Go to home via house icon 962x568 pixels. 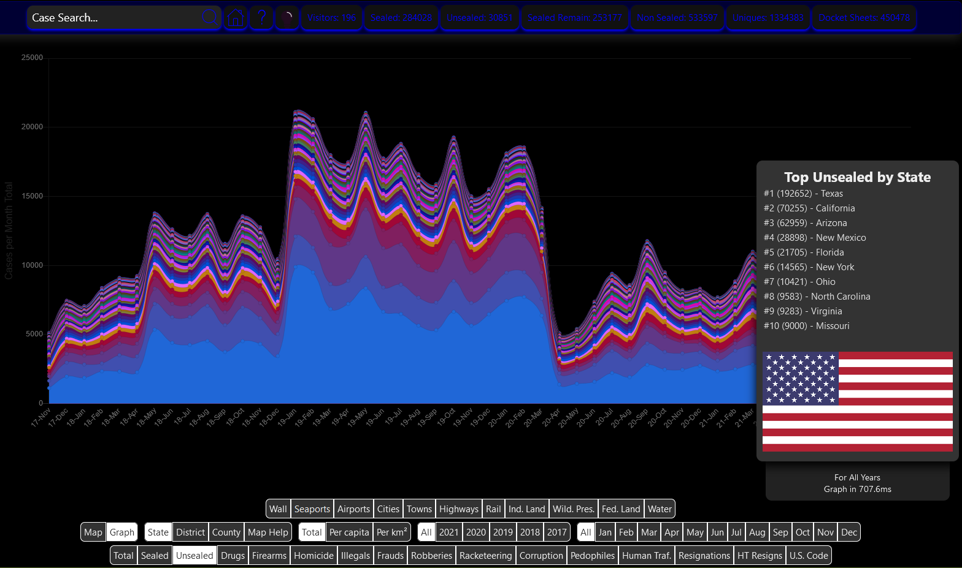[235, 18]
